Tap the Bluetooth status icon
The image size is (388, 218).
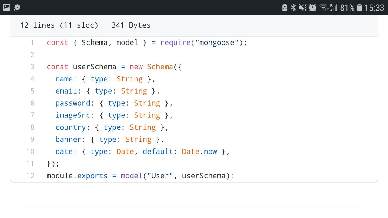[293, 7]
